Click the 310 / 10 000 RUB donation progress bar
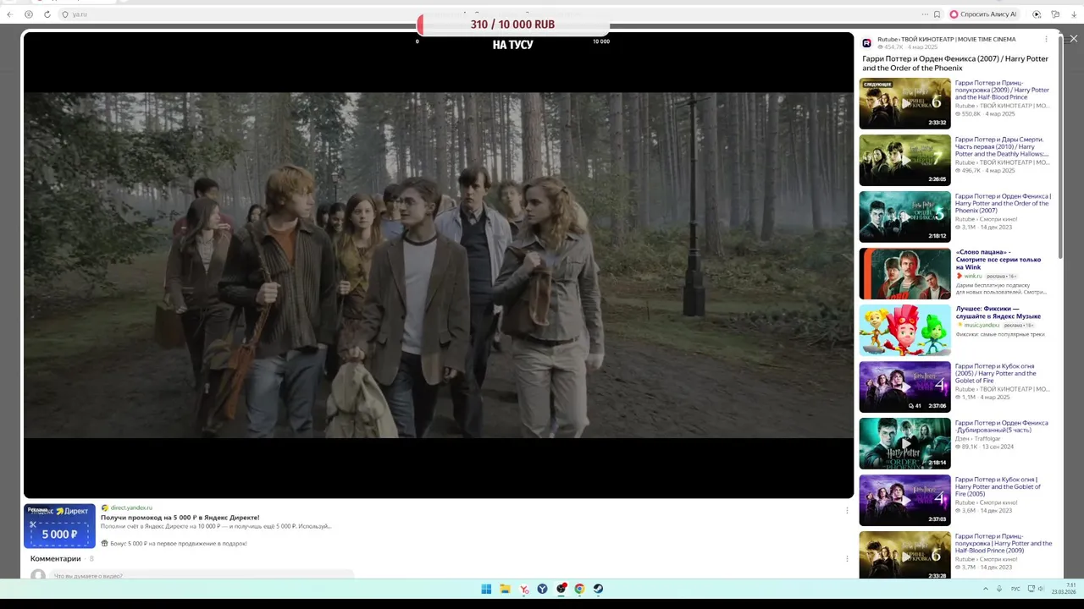 click(x=513, y=25)
